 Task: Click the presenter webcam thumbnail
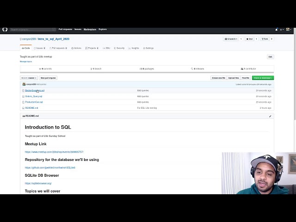pos(259,173)
